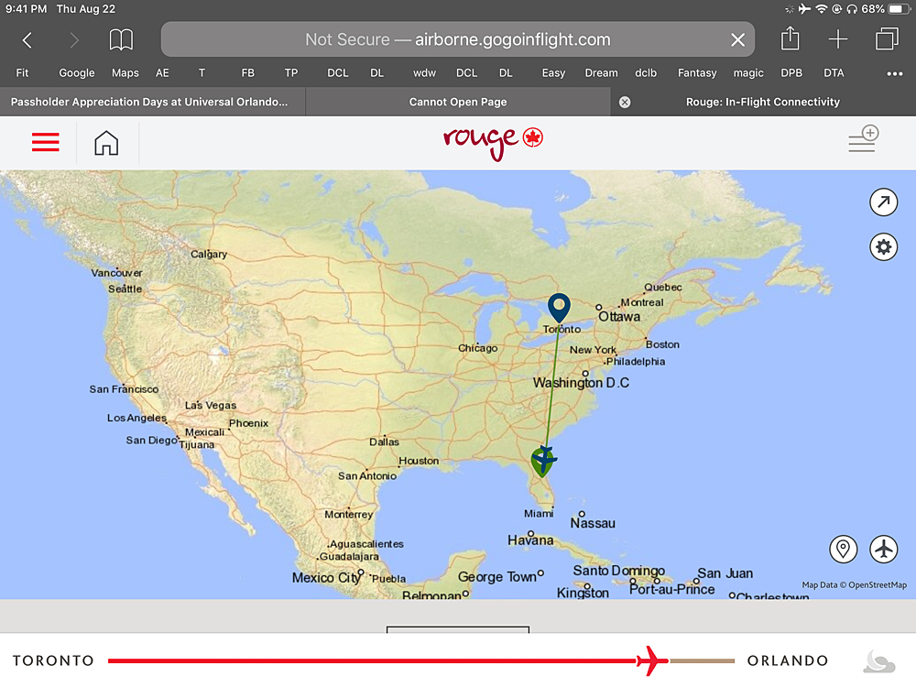Center map on airplane button

coord(883,549)
